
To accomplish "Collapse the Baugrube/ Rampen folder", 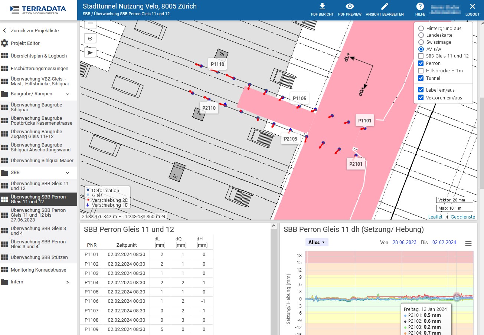I will click(x=68, y=94).
